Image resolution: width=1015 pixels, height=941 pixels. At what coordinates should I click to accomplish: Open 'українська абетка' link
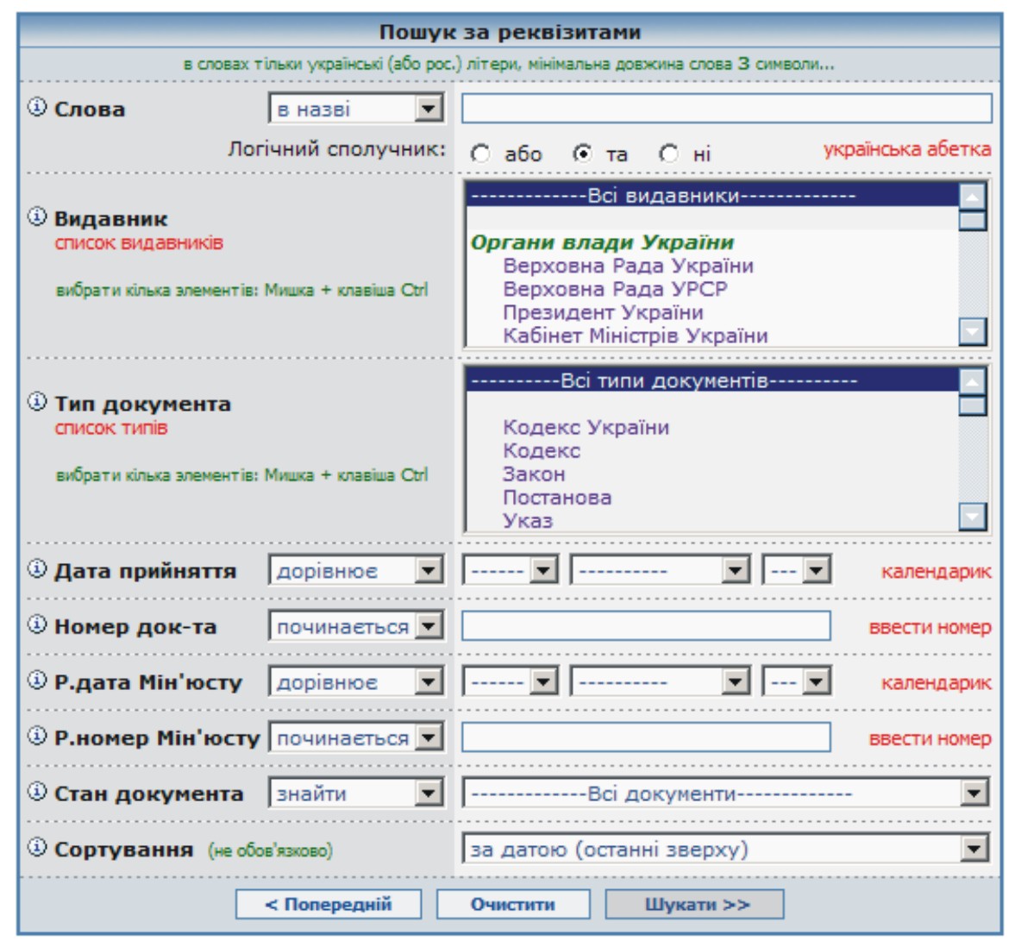(907, 149)
